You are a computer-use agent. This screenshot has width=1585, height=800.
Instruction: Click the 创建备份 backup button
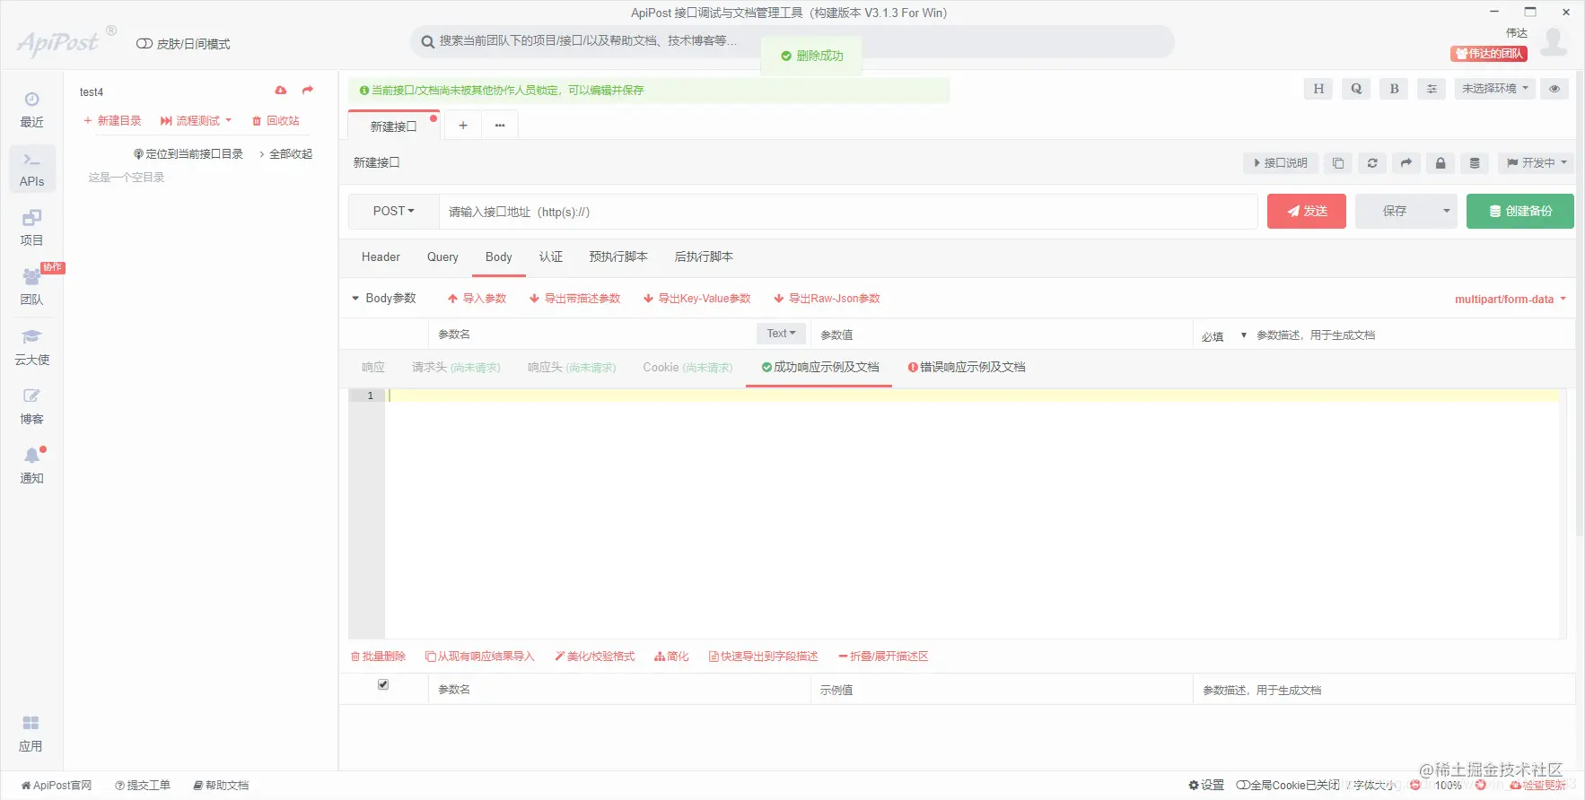coord(1520,212)
